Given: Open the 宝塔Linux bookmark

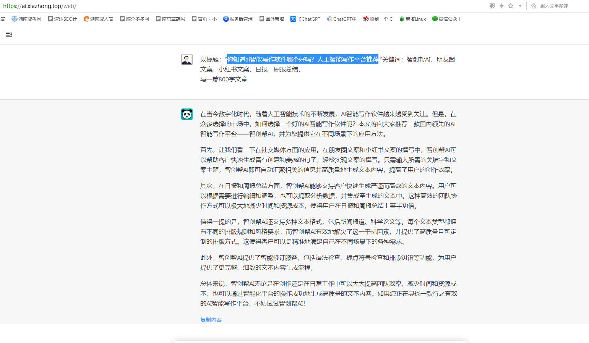Looking at the screenshot, I should [x=412, y=19].
